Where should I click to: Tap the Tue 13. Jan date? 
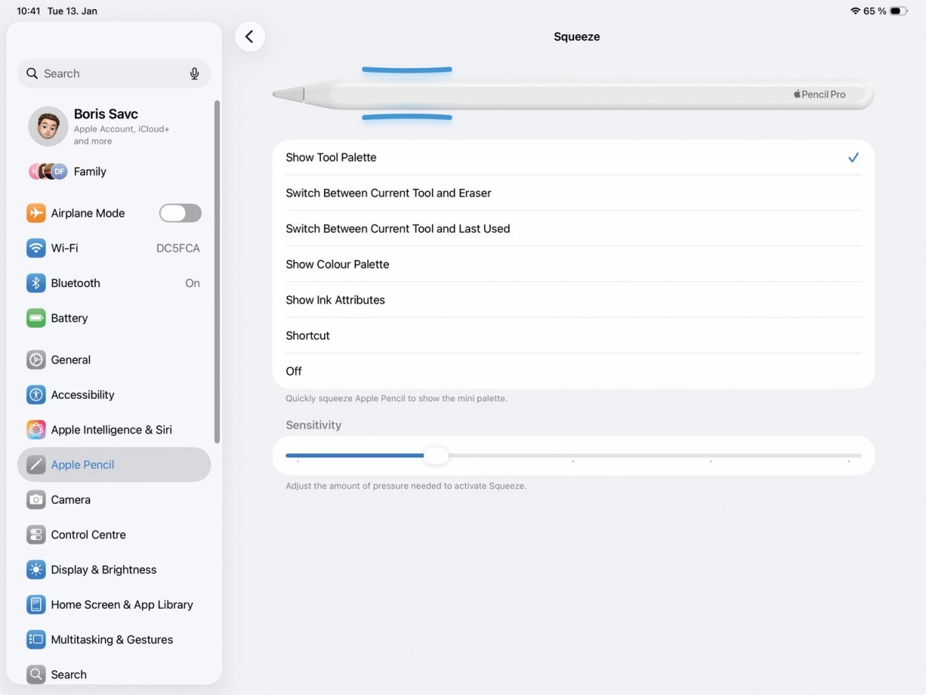tap(73, 11)
